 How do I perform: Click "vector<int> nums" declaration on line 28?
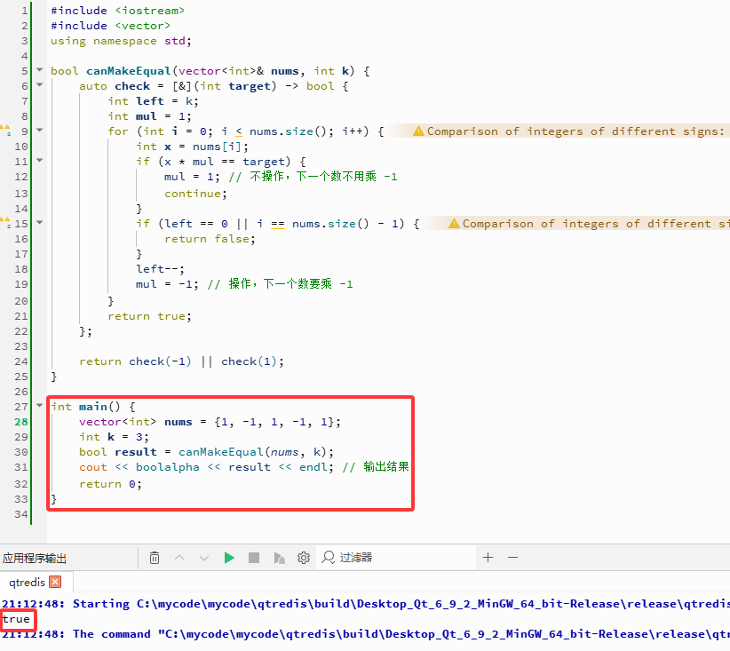(136, 422)
